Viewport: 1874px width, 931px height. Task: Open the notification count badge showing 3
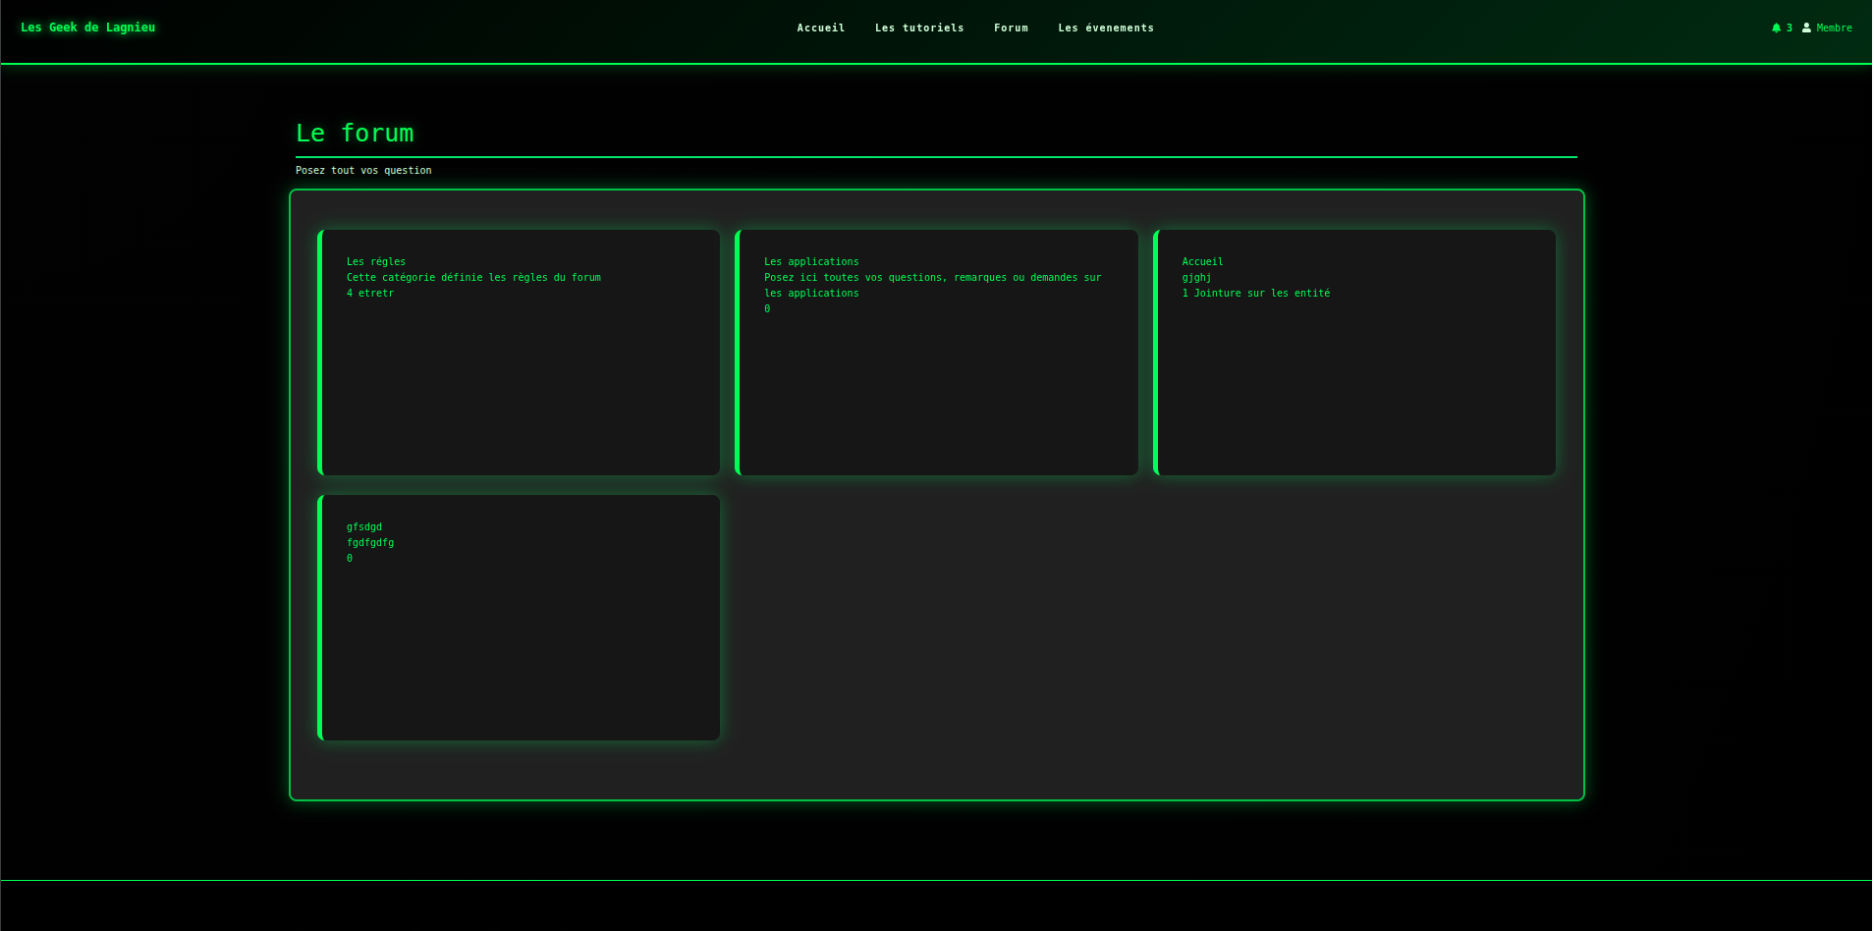[1789, 28]
